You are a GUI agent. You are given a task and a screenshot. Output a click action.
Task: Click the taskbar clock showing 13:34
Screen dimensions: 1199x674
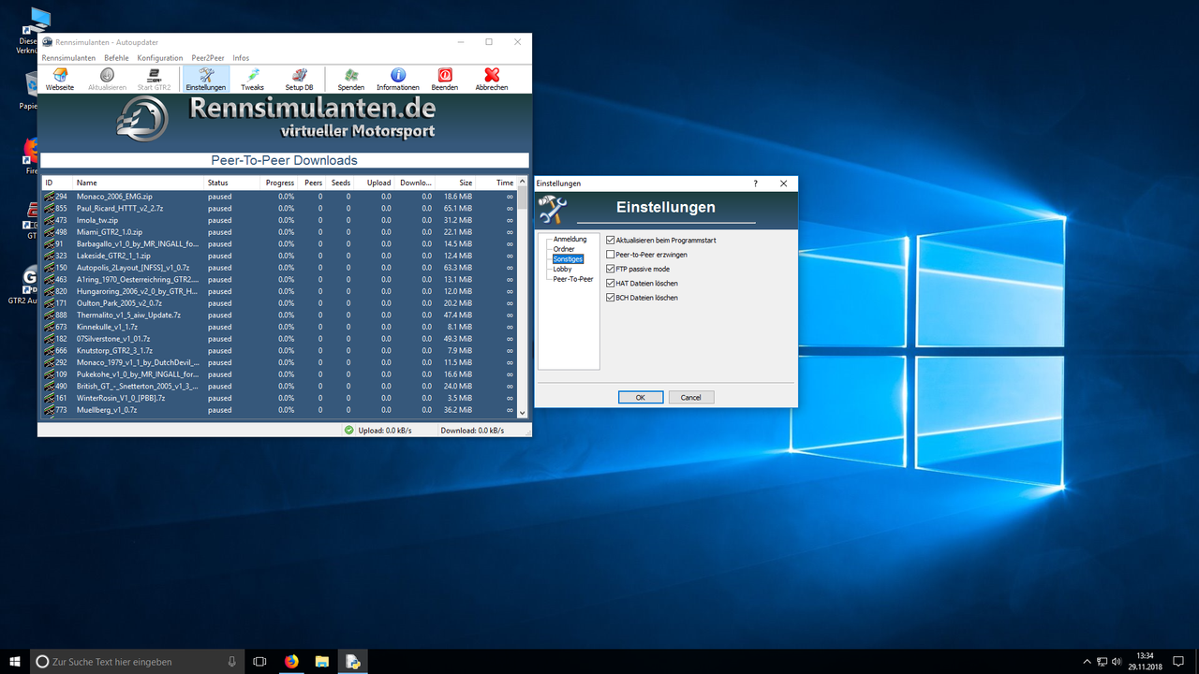1145,661
